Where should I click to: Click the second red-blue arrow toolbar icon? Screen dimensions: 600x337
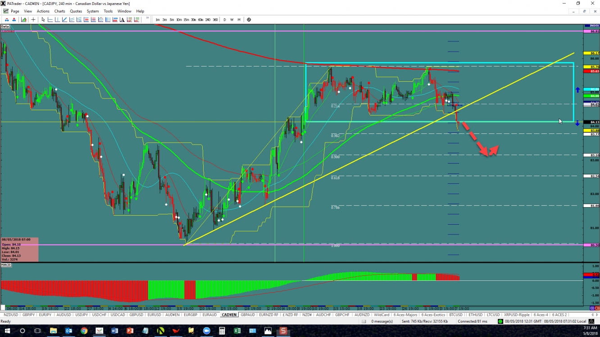(x=14, y=20)
